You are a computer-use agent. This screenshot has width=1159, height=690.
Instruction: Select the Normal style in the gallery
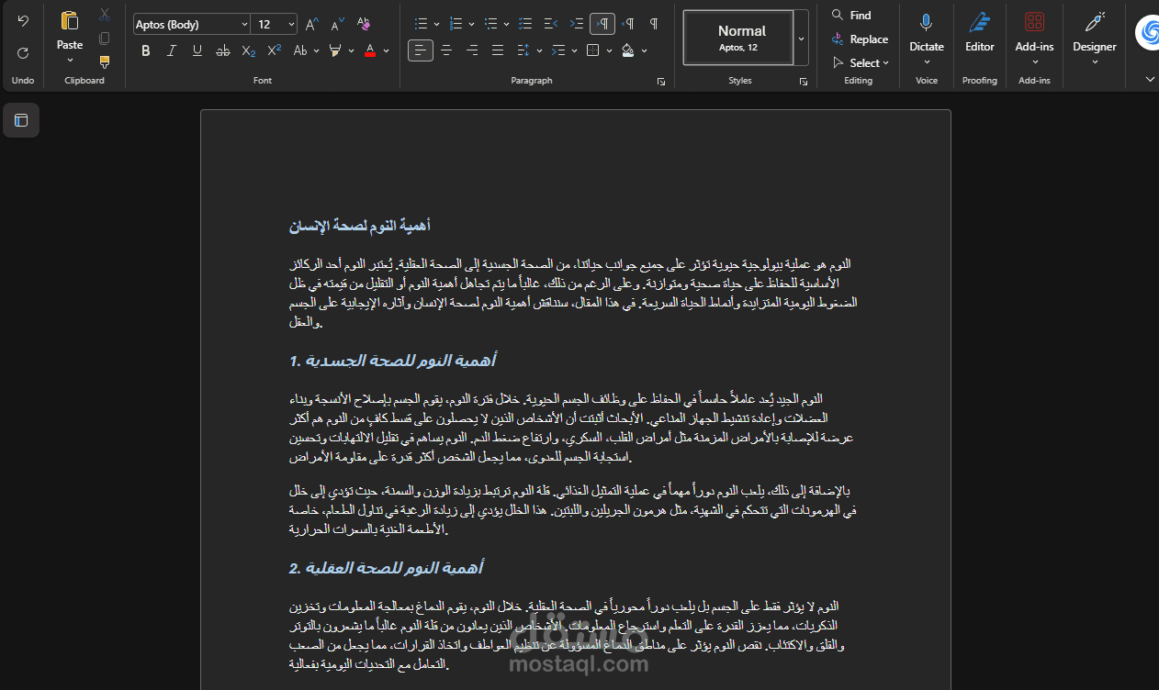click(x=738, y=38)
